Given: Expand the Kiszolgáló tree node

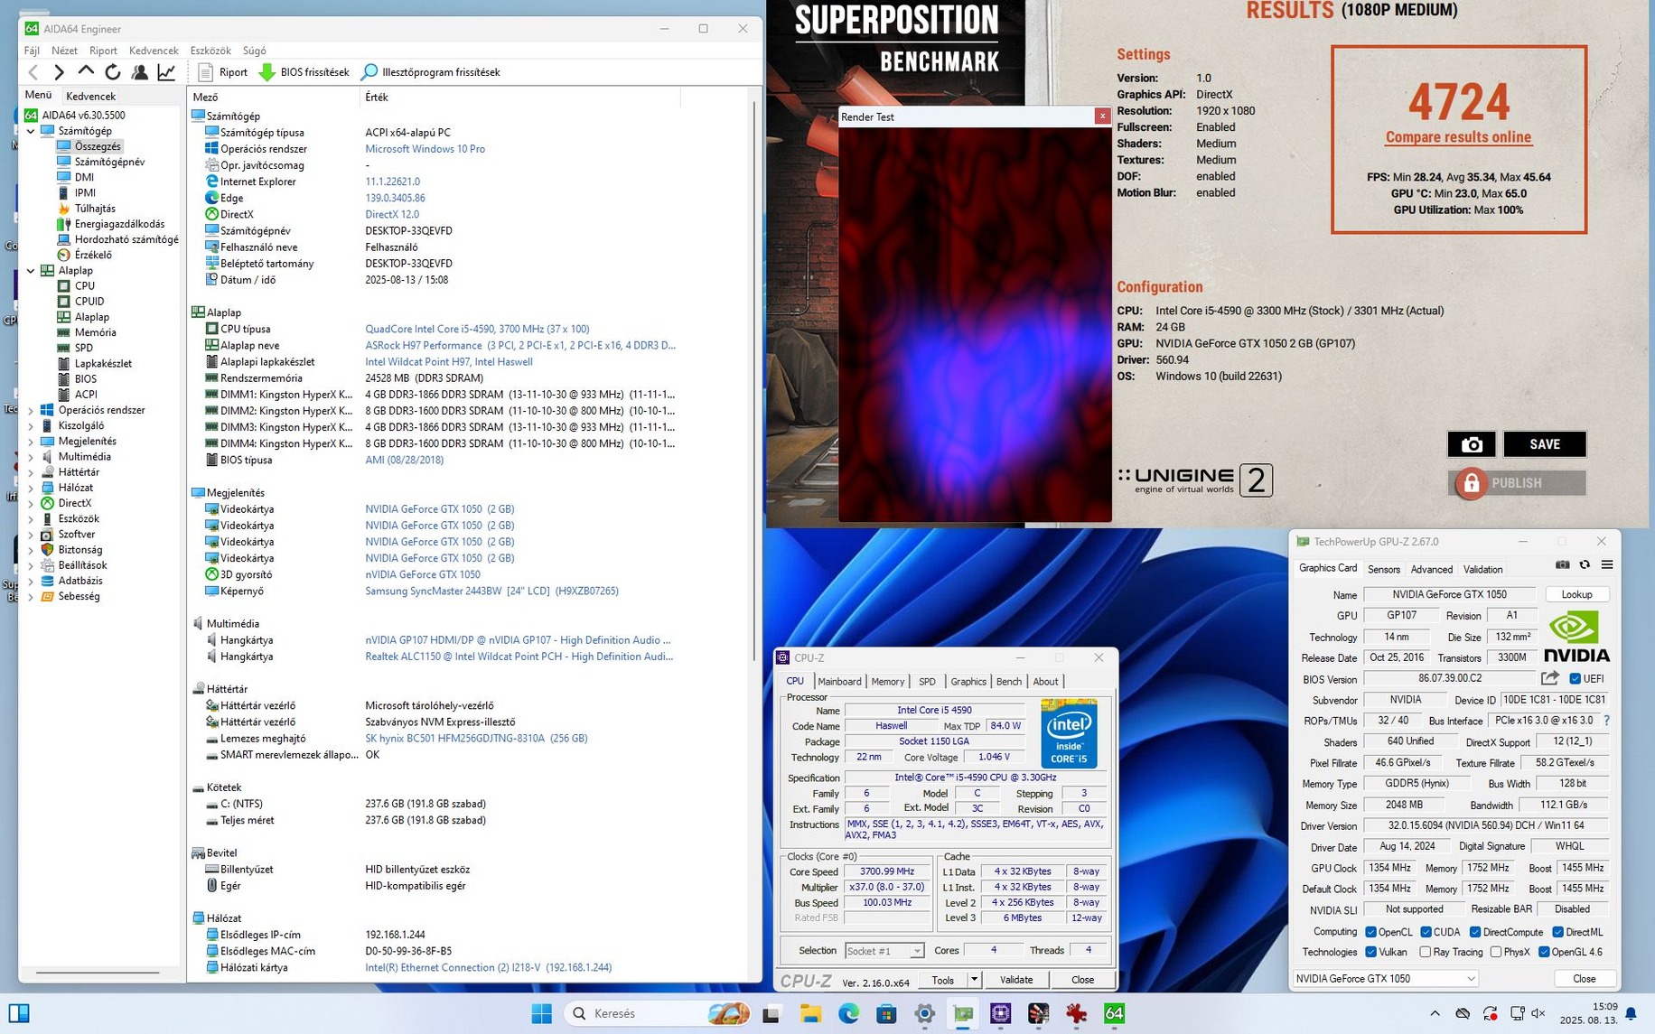Looking at the screenshot, I should [31, 425].
